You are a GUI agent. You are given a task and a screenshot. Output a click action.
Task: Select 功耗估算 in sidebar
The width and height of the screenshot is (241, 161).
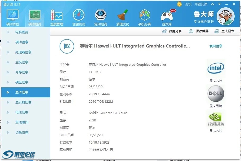point(26,132)
